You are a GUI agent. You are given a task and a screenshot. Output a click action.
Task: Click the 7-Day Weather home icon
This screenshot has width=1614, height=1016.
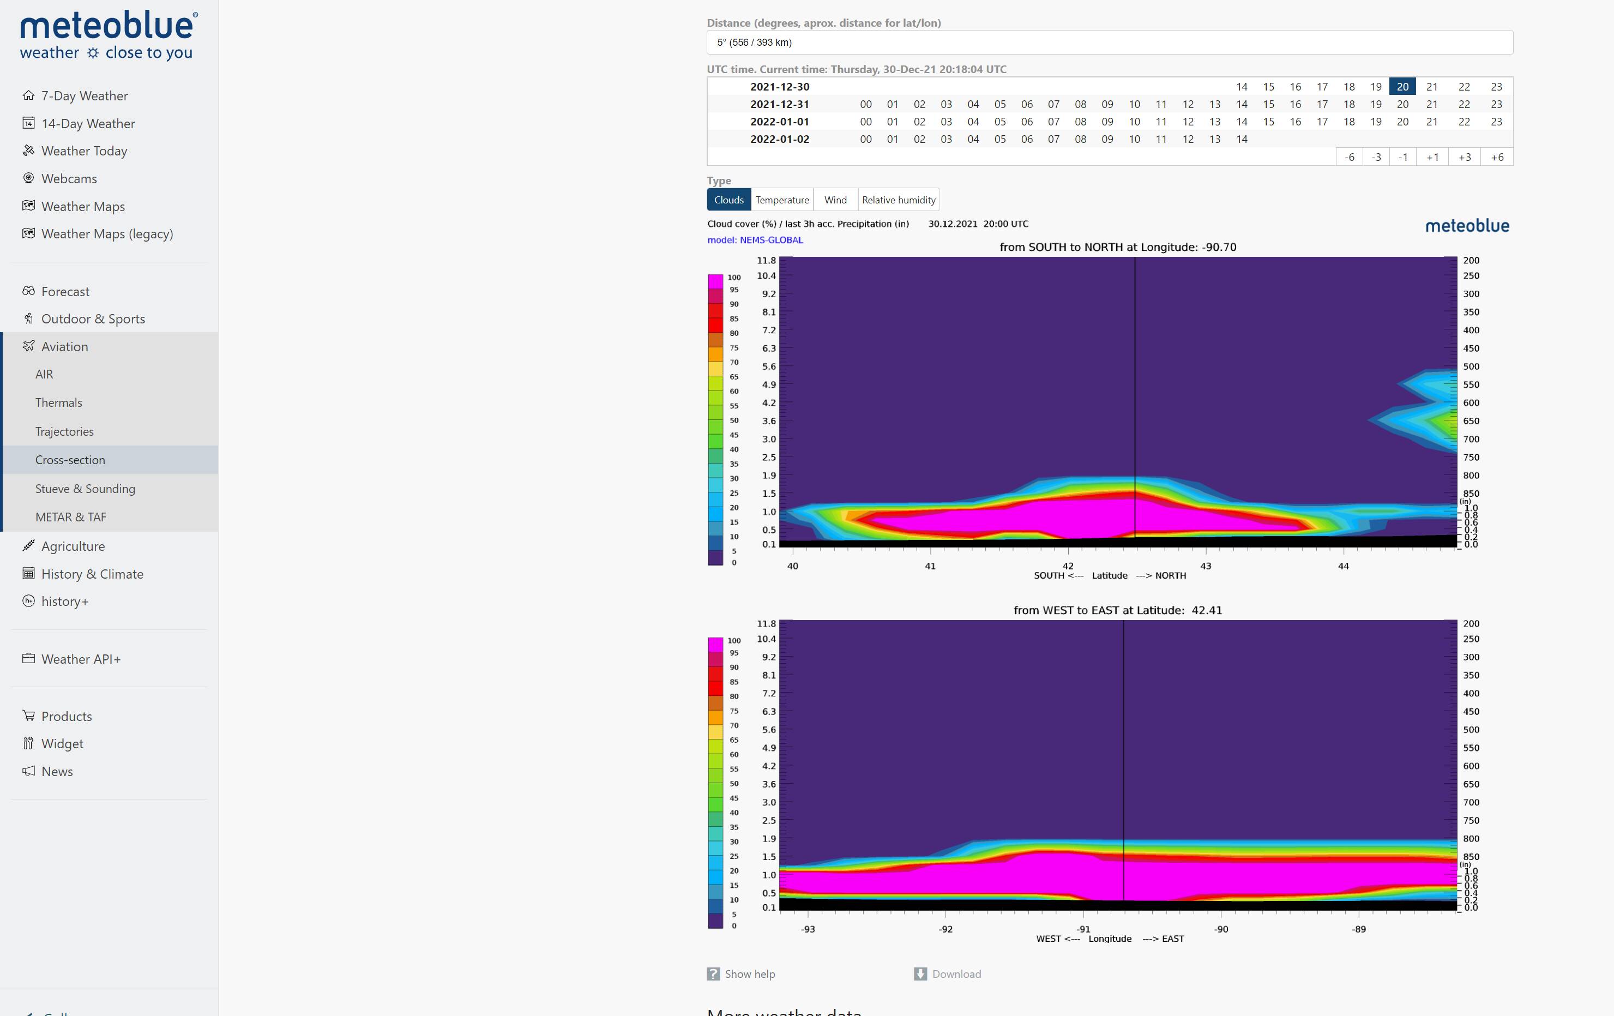(x=28, y=95)
